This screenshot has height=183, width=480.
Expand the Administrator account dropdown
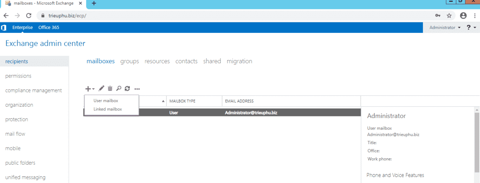(445, 28)
